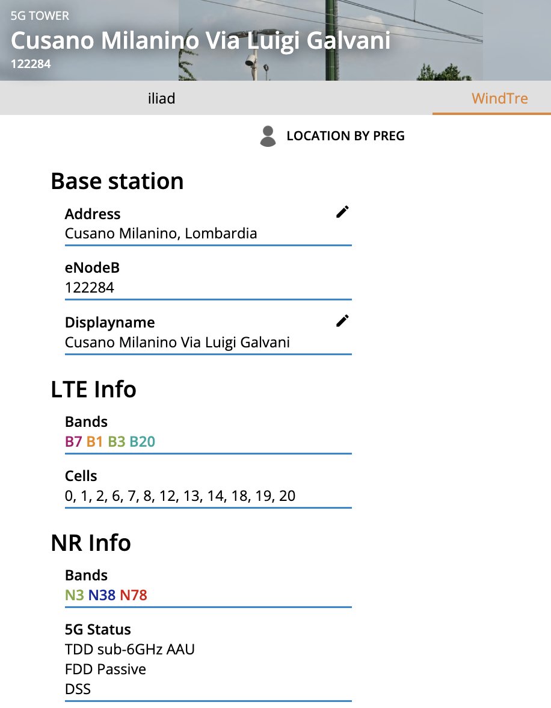Screen dimensions: 551x708
Task: Choose the B3 LTE band
Action: click(116, 441)
